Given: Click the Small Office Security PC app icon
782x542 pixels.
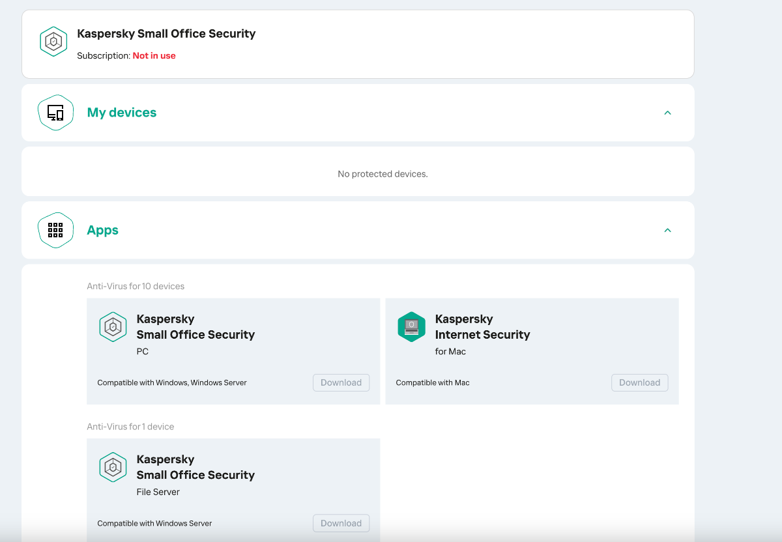Looking at the screenshot, I should (x=113, y=326).
